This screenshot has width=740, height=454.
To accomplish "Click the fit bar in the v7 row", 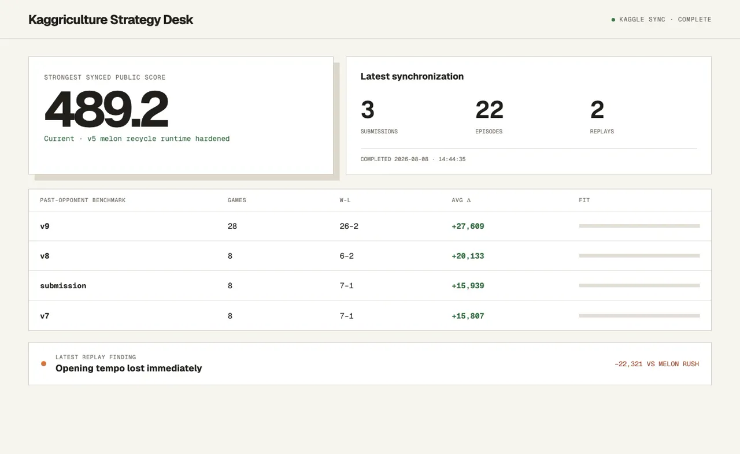I will tap(639, 315).
